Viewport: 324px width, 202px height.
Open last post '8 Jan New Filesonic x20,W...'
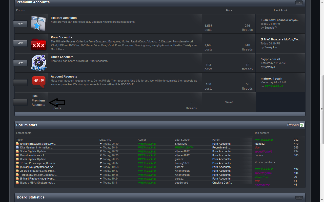coord(280,20)
